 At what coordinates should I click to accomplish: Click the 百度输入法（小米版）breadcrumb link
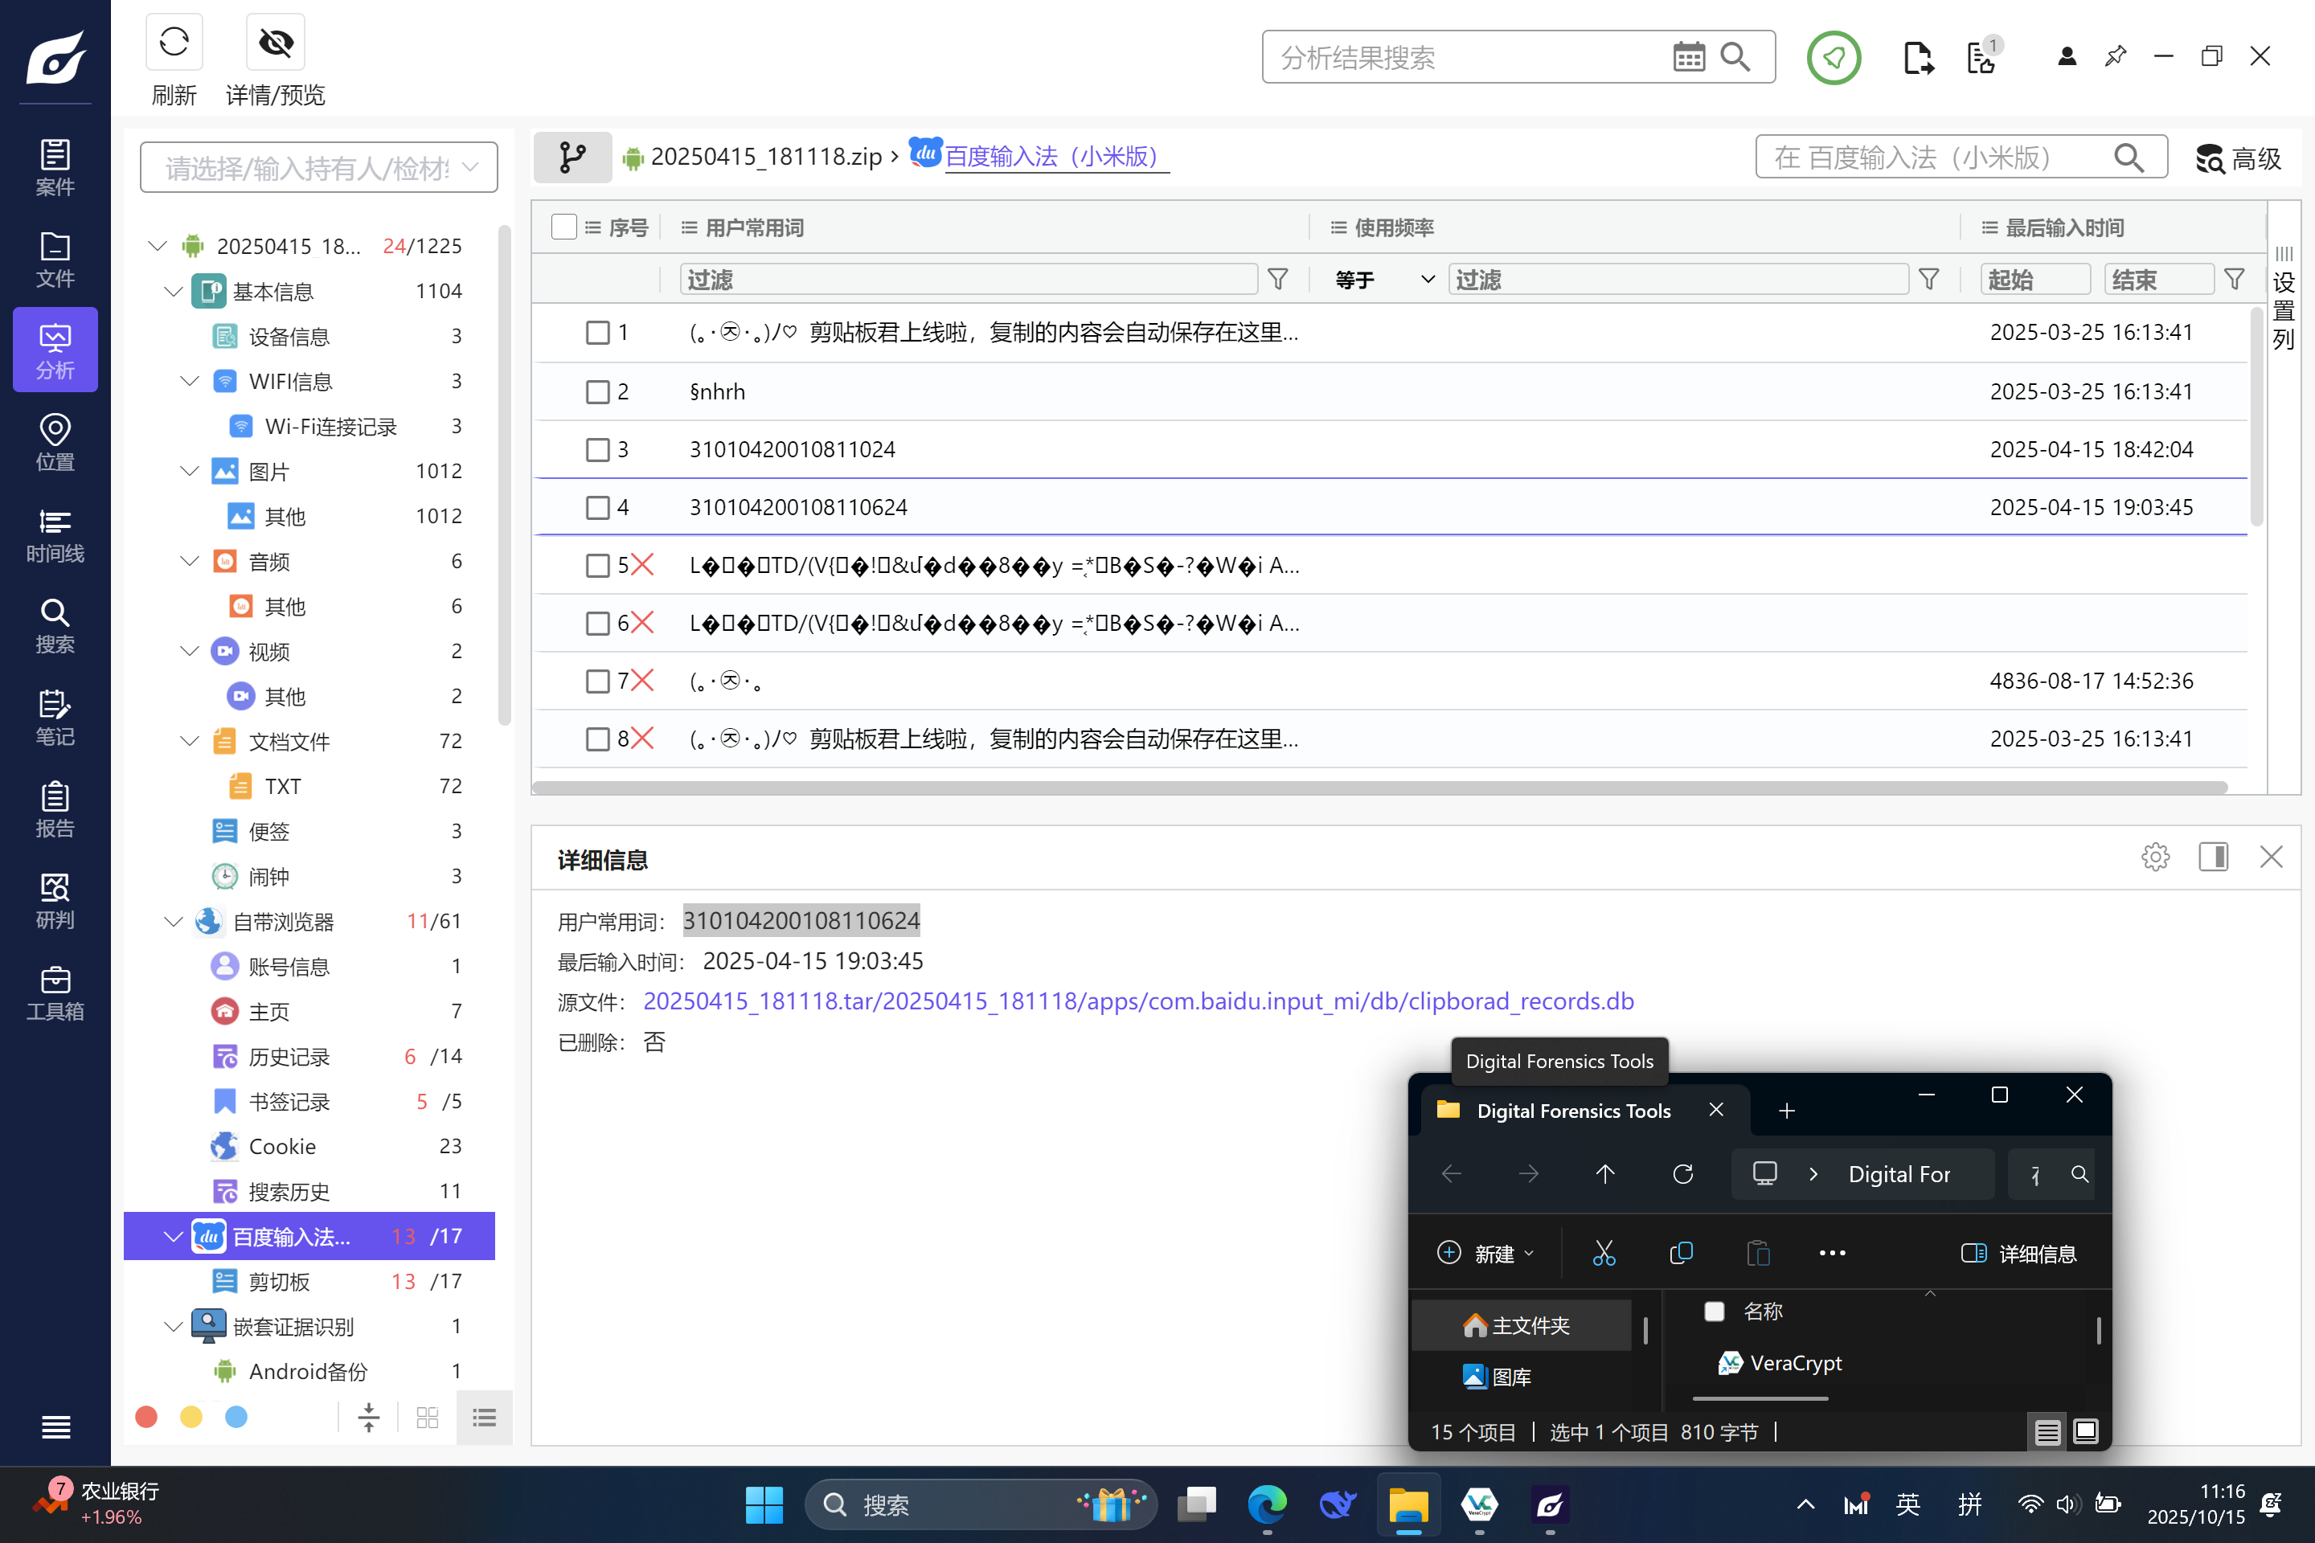tap(1055, 157)
